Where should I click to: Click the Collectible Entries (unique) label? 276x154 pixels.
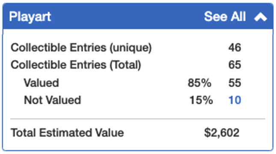[x=81, y=47]
